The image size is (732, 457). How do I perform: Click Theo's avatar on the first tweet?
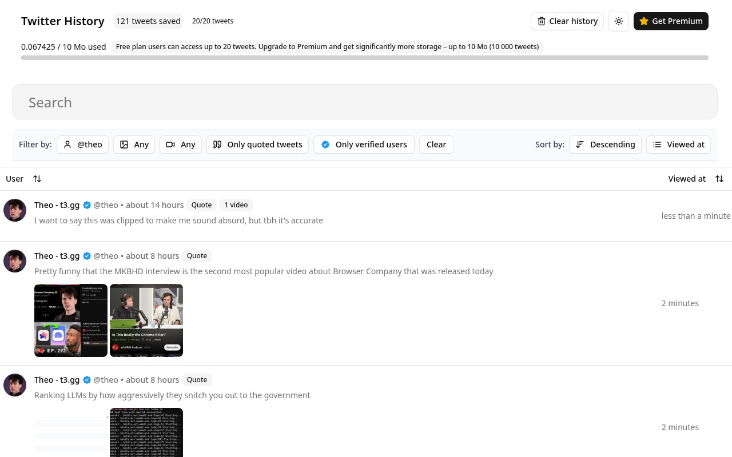click(15, 210)
